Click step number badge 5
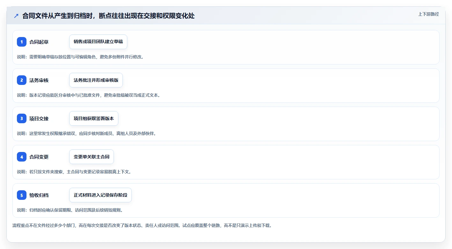452x249 pixels. 22,195
